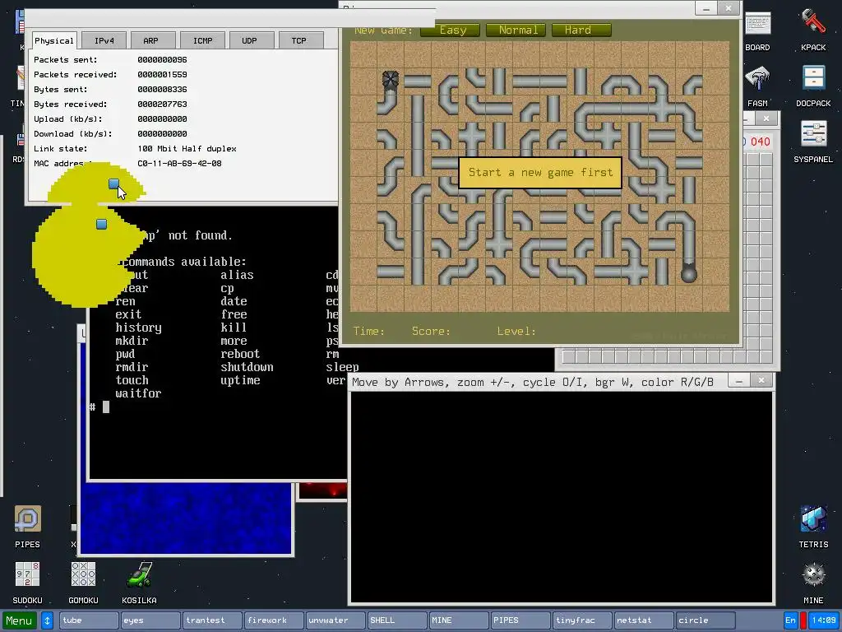
Task: Start a new Hard pipes game
Action: point(581,30)
